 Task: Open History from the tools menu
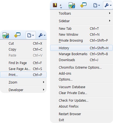click(81, 48)
